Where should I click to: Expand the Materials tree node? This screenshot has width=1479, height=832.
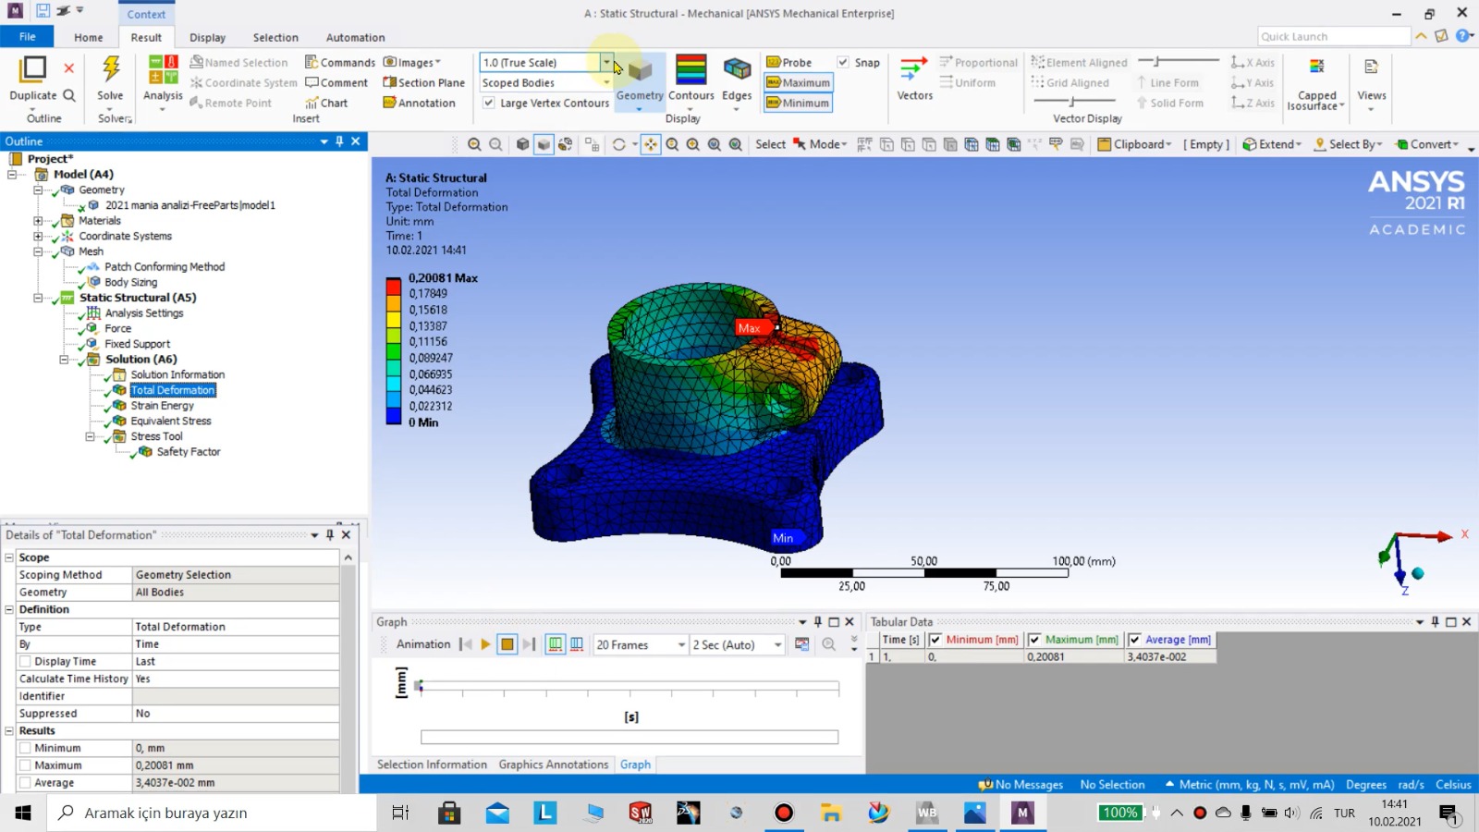(38, 221)
